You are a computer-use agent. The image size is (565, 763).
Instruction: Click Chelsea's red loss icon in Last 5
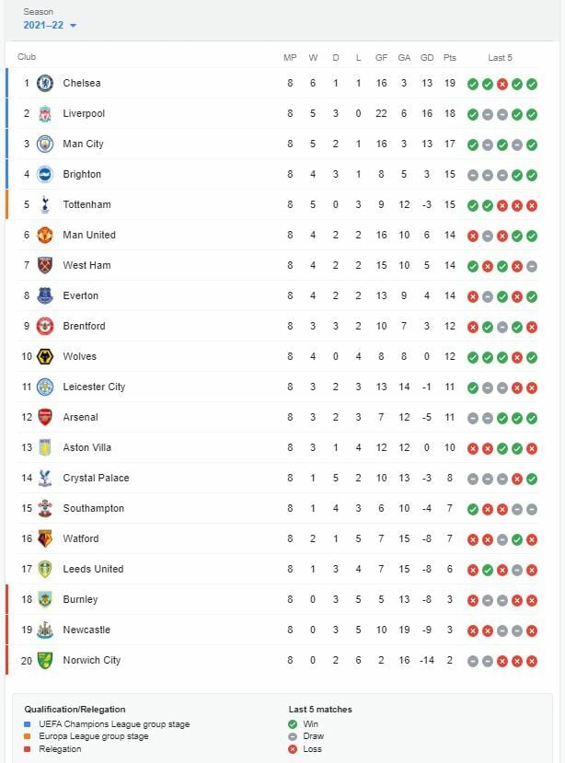(x=502, y=84)
